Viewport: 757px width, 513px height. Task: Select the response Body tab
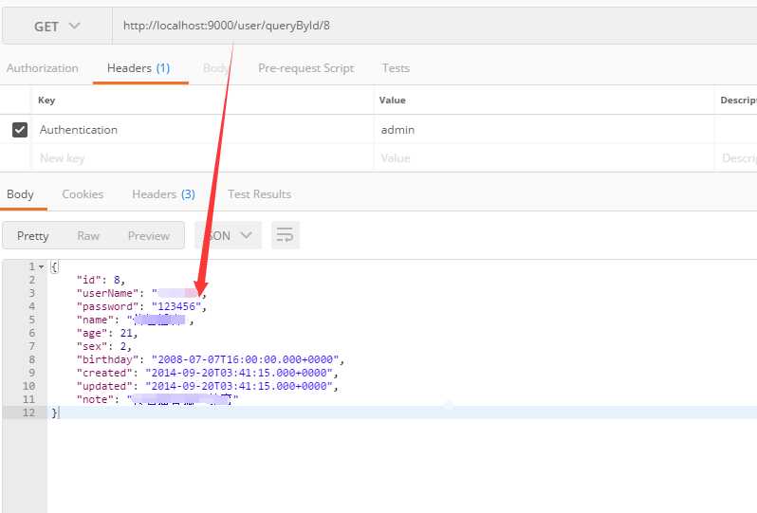[x=20, y=194]
